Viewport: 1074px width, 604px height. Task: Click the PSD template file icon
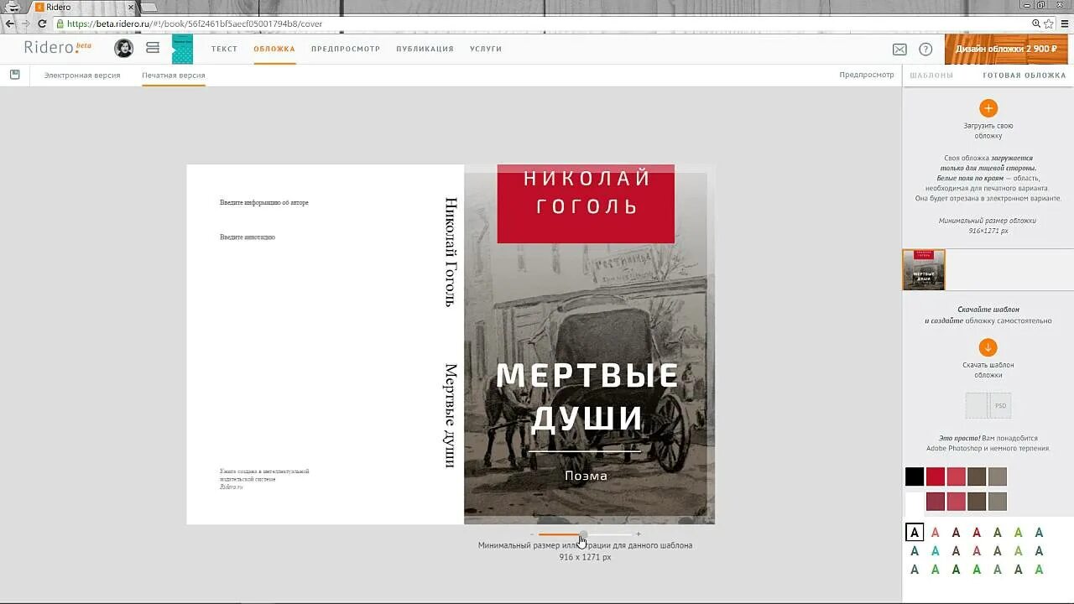click(x=988, y=405)
